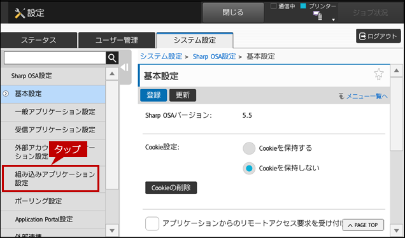The width and height of the screenshot is (405, 238).
Task: Open Application Portal設定 menu item
Action: pos(53,220)
